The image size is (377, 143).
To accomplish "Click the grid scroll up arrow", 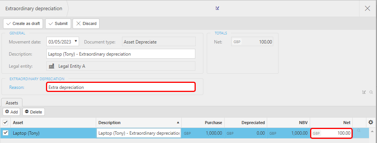I will point(372,131).
